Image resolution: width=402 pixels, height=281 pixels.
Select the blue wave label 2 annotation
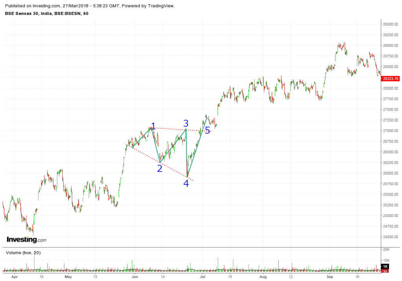point(159,168)
